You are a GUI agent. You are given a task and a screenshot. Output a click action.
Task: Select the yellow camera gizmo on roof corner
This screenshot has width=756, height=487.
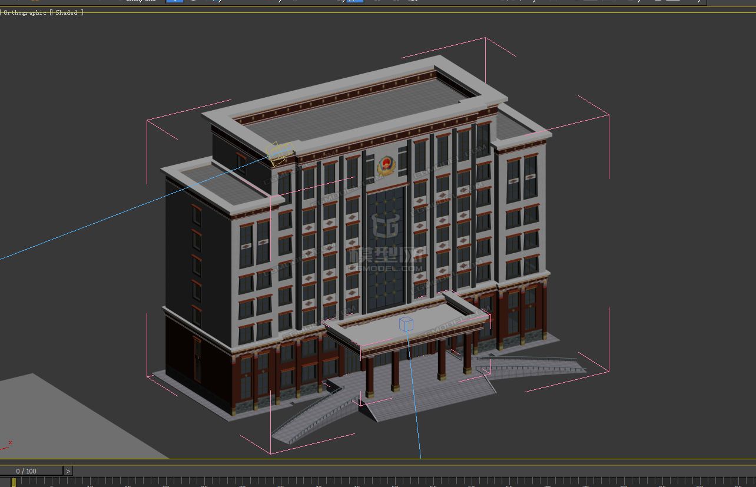point(280,153)
